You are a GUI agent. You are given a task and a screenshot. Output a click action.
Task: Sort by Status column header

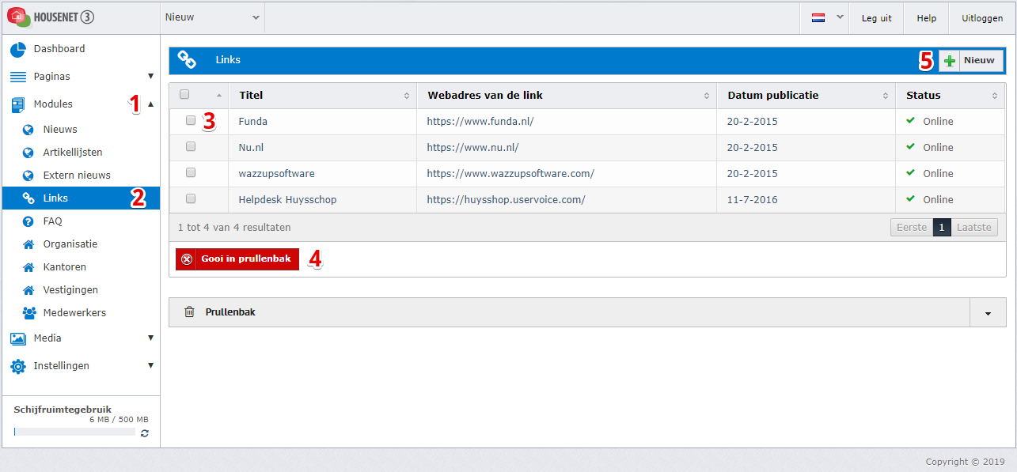point(951,96)
